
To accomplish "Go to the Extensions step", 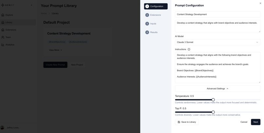I will [153, 15].
